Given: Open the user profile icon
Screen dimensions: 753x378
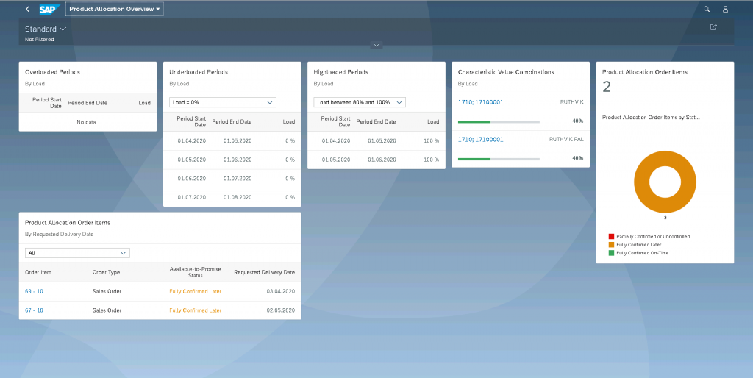Looking at the screenshot, I should point(725,9).
